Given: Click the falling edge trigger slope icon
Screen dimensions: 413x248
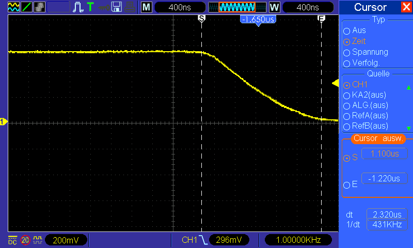Looking at the screenshot, I should pos(203,240).
